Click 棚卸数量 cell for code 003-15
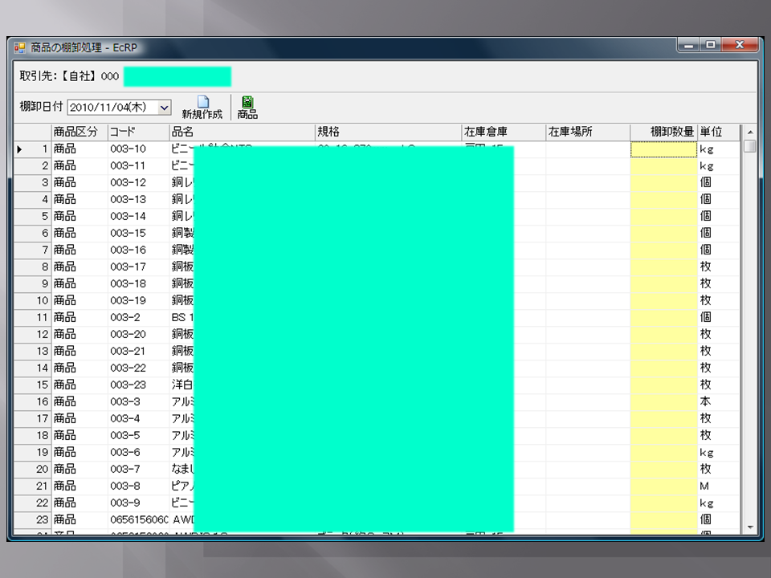This screenshot has height=578, width=771. pos(663,233)
